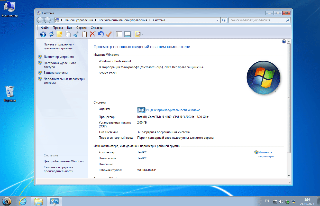The image size is (320, 206).
Task: Launch Internet Explorer from taskbar
Action: click(x=23, y=201)
